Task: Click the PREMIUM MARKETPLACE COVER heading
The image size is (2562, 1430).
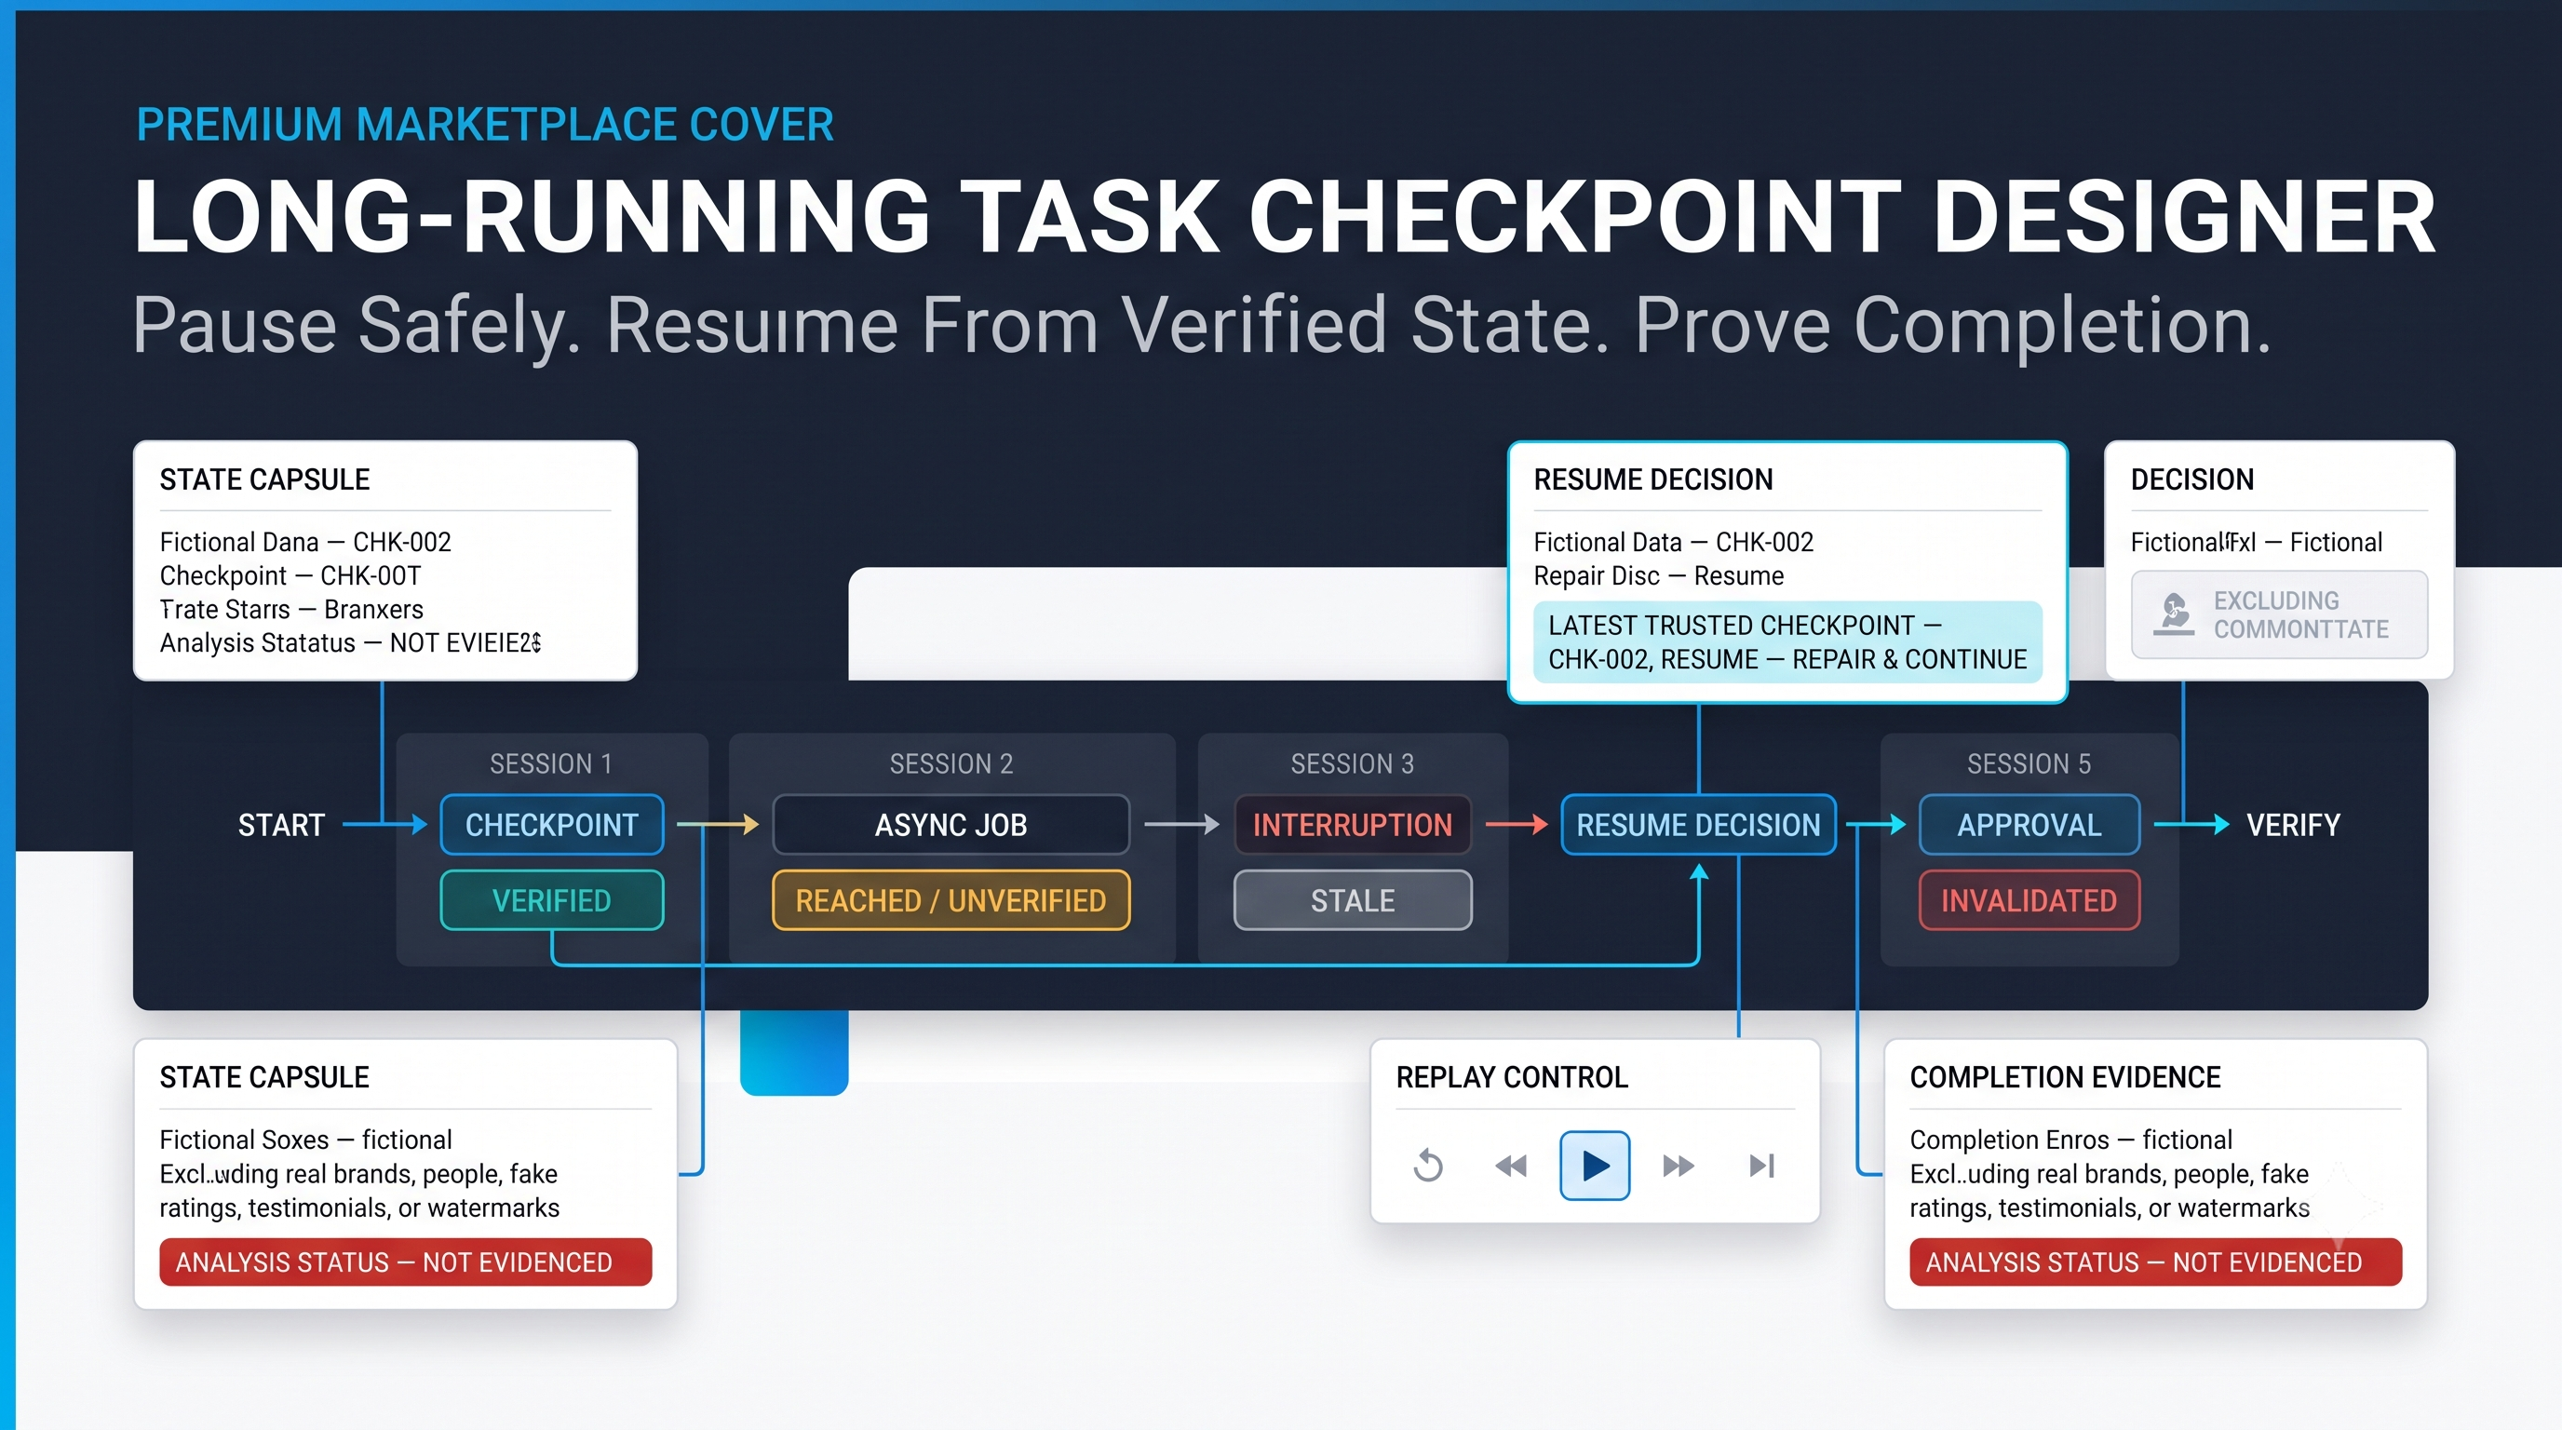Action: click(x=484, y=126)
